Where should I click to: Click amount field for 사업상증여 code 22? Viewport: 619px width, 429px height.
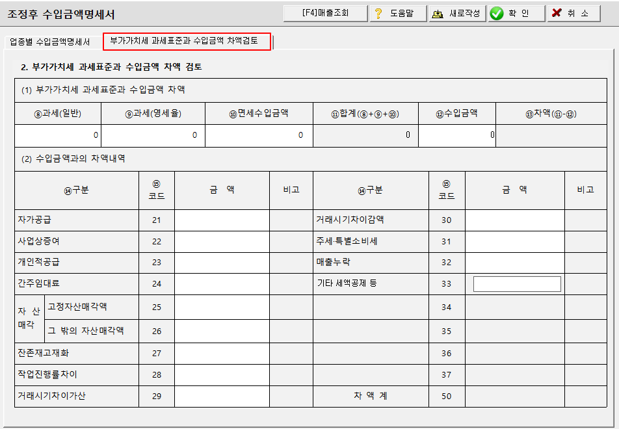click(222, 242)
